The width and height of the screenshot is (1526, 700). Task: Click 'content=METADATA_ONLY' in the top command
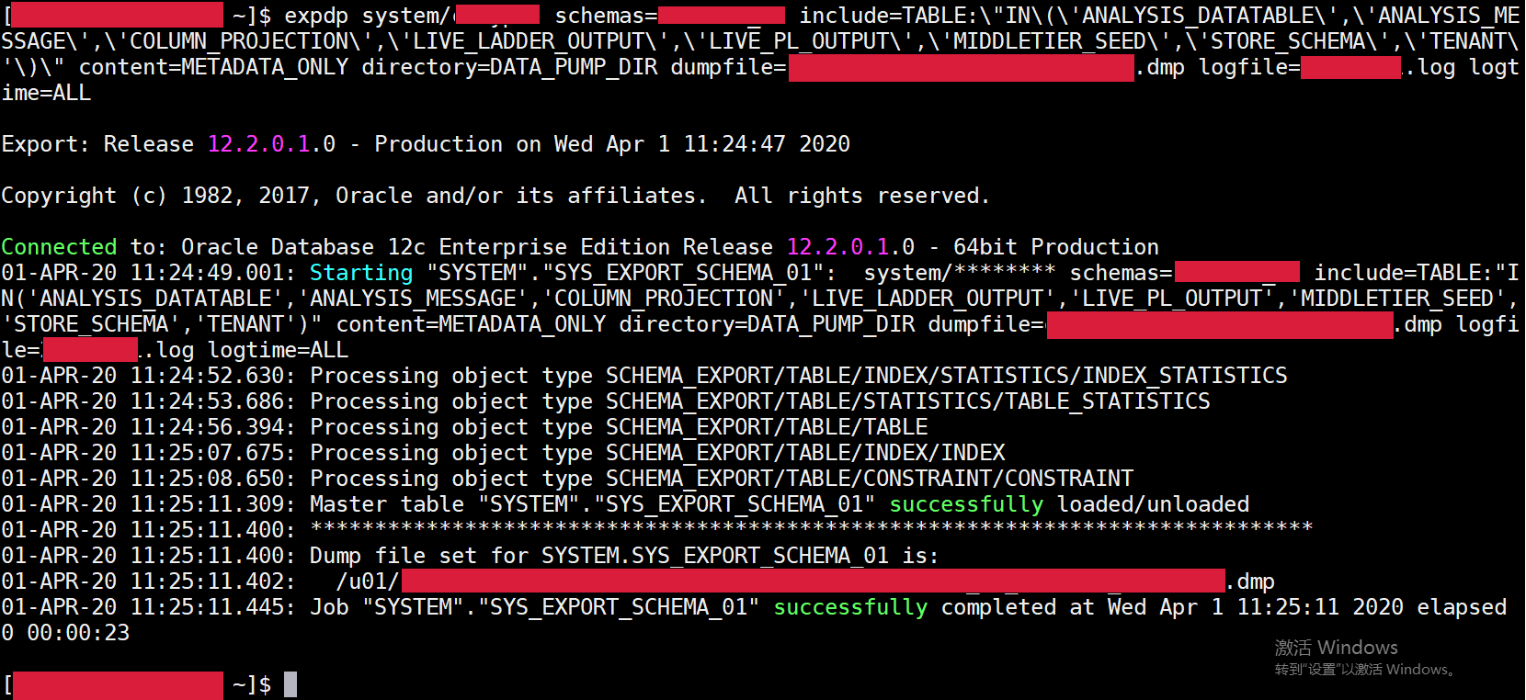[213, 67]
